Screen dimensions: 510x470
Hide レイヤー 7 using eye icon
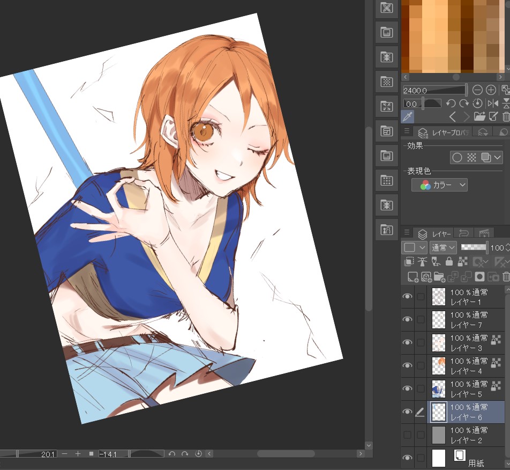[x=407, y=320]
